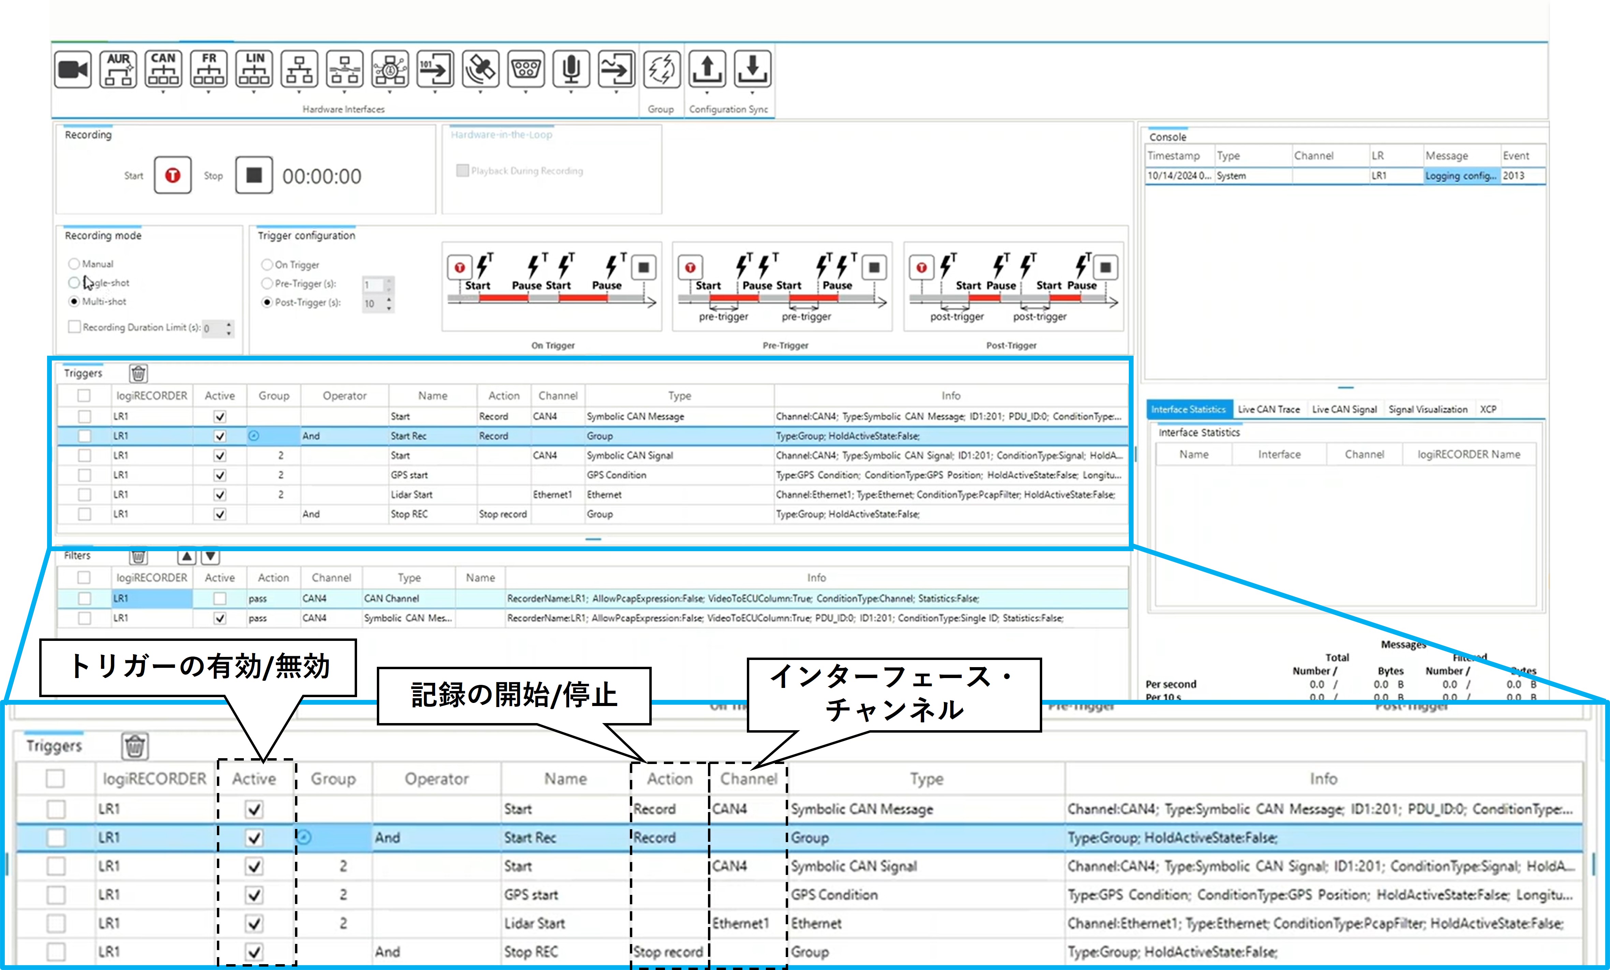Open dropdown arrow under upload configuration icon

(707, 93)
